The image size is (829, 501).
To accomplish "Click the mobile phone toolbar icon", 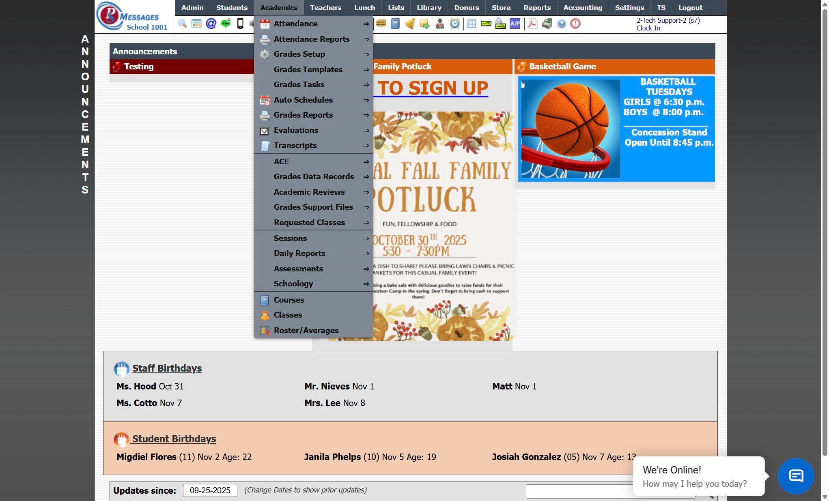I will [240, 24].
